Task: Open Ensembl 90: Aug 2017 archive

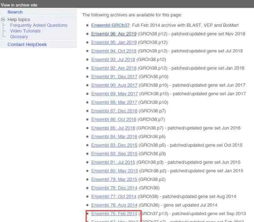Action: [x=114, y=85]
